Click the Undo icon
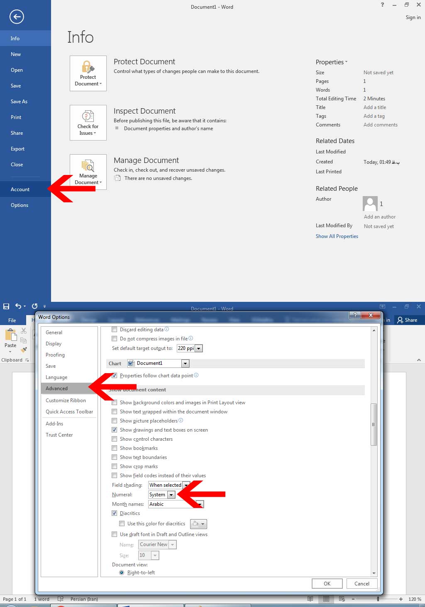Image resolution: width=425 pixels, height=607 pixels. click(x=18, y=306)
